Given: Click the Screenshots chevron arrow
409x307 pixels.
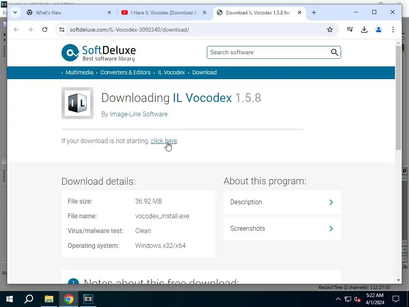Looking at the screenshot, I should [331, 229].
